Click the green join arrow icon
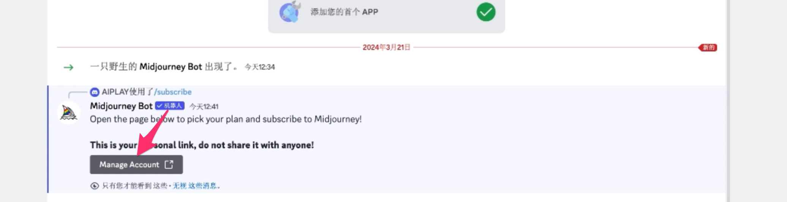The height and width of the screenshot is (202, 787). 68,67
